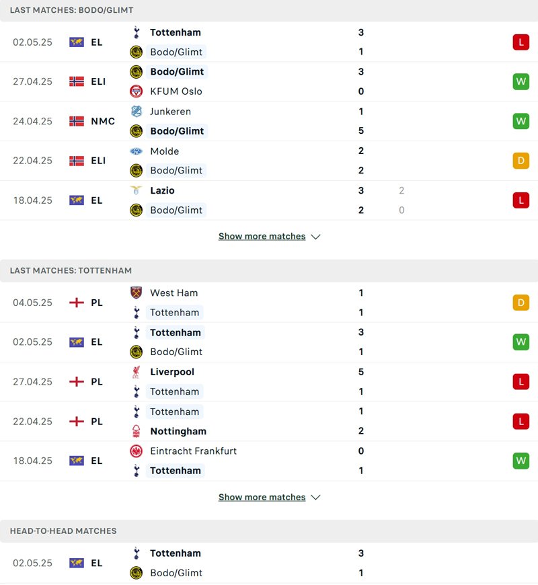Click the ELI competition label for 27.04.25

(98, 81)
